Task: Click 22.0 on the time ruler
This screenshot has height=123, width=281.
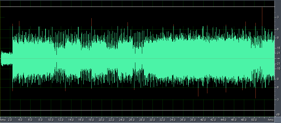Action: coord(112,120)
